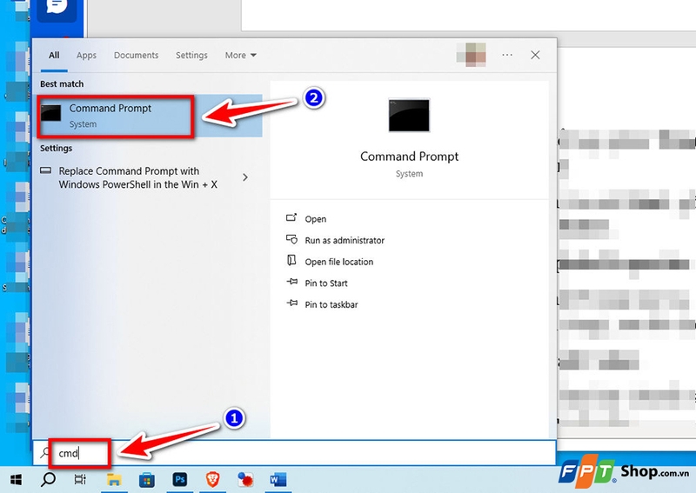Screen dimensions: 696x493
Task: Choose Pin to taskbar
Action: [x=331, y=304]
